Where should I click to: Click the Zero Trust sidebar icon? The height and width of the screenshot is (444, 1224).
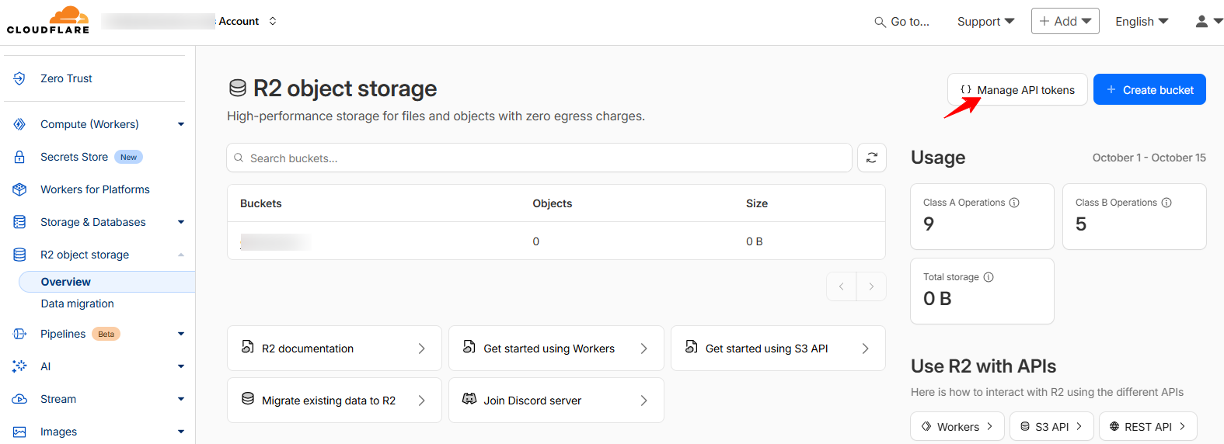[x=19, y=78]
